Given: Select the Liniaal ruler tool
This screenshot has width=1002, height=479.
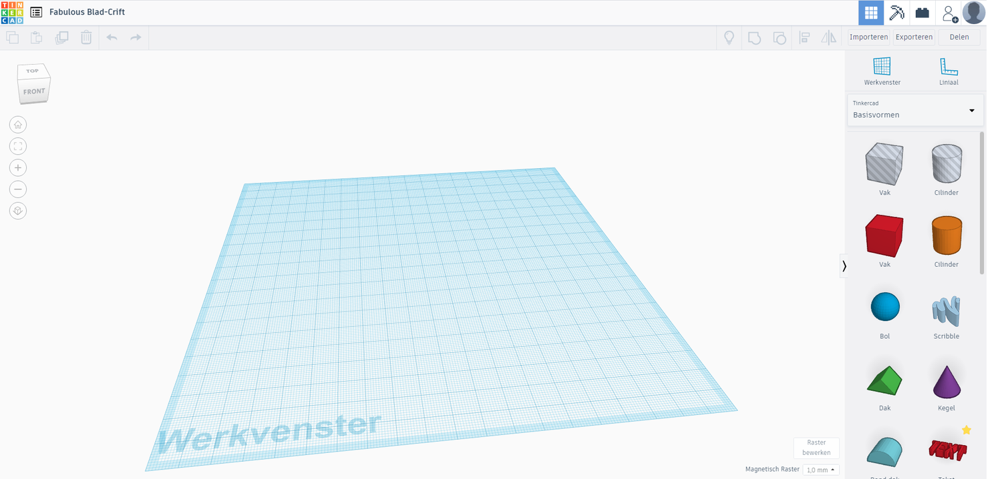Looking at the screenshot, I should point(948,71).
